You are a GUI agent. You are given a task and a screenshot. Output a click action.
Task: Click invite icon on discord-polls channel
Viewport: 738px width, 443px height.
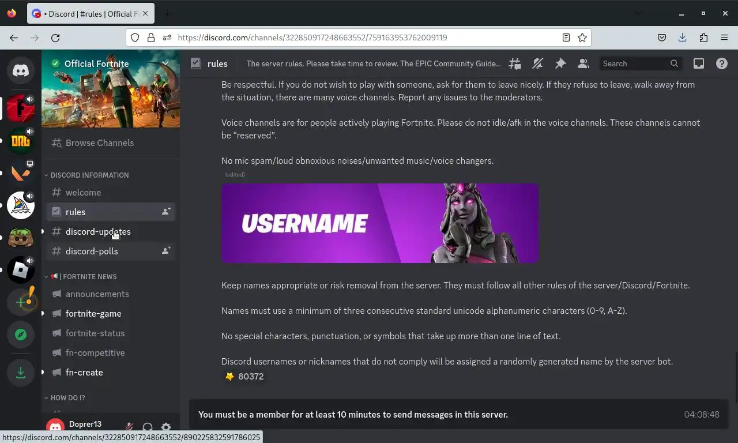coord(166,251)
